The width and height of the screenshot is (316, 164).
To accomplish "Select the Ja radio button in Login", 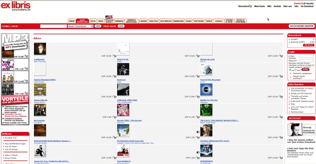I will (x=290, y=70).
